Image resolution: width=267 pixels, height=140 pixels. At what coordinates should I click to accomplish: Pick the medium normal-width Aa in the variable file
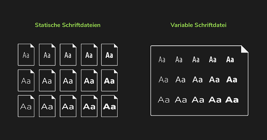[197, 80]
